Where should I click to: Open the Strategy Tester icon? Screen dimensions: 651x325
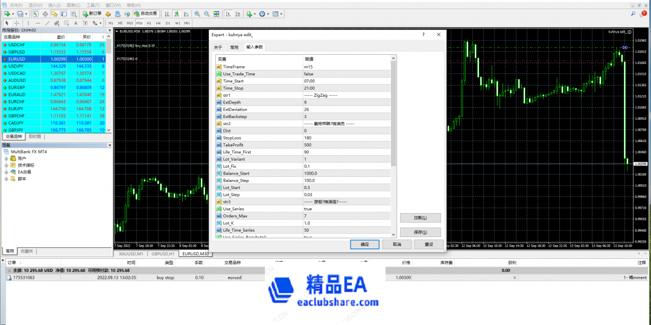(73, 14)
